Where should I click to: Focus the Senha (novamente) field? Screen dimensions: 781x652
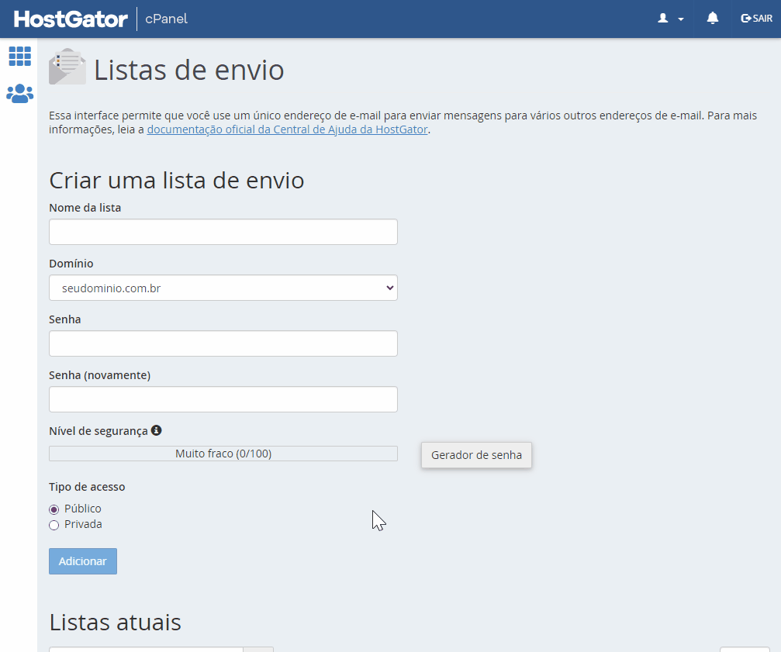point(223,399)
